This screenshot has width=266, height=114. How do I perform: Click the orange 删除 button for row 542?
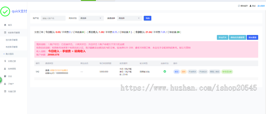183,72
